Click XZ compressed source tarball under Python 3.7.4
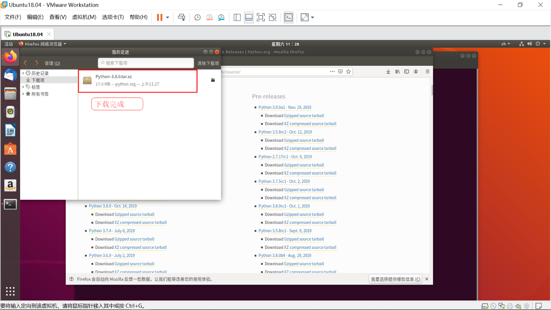This screenshot has width=551, height=310. coord(141,247)
